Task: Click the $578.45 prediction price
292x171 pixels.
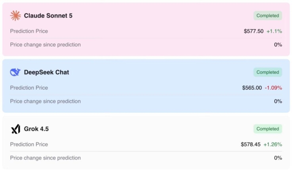Action: coord(251,144)
